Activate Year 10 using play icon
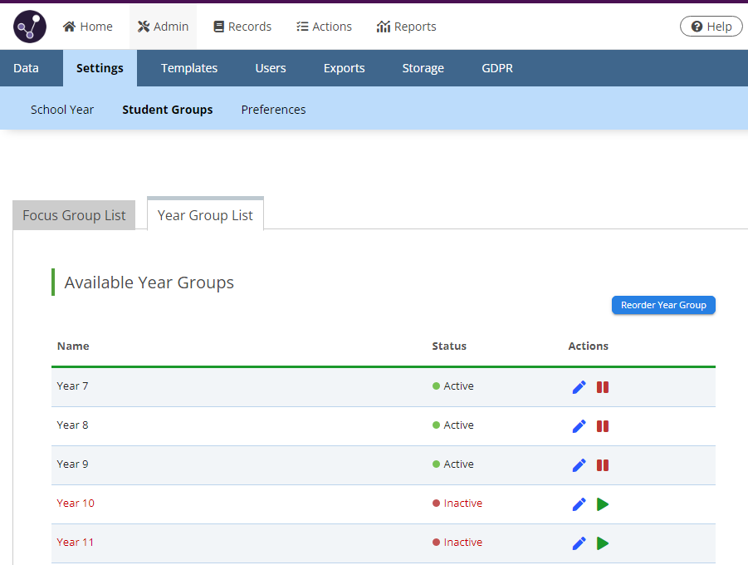 pyautogui.click(x=603, y=504)
